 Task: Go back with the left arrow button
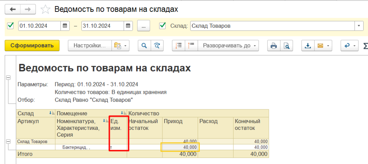(x=13, y=9)
